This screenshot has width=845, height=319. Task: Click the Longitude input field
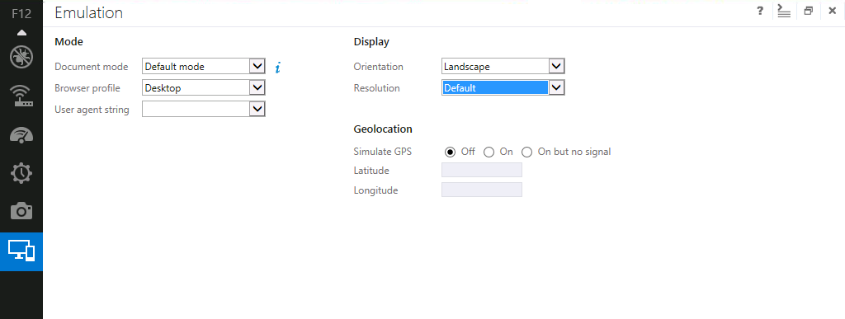coord(482,190)
